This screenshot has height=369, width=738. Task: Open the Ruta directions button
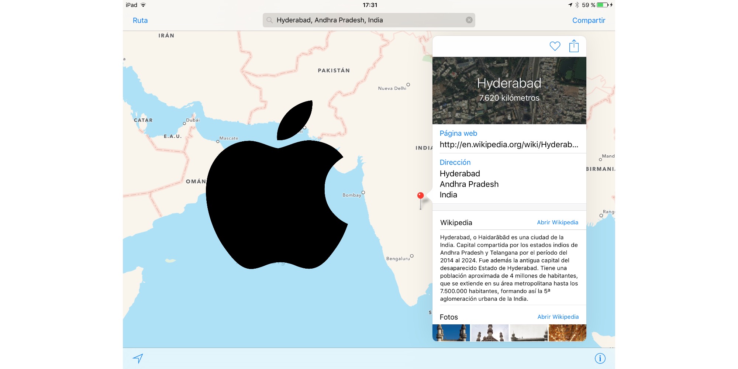pyautogui.click(x=140, y=20)
